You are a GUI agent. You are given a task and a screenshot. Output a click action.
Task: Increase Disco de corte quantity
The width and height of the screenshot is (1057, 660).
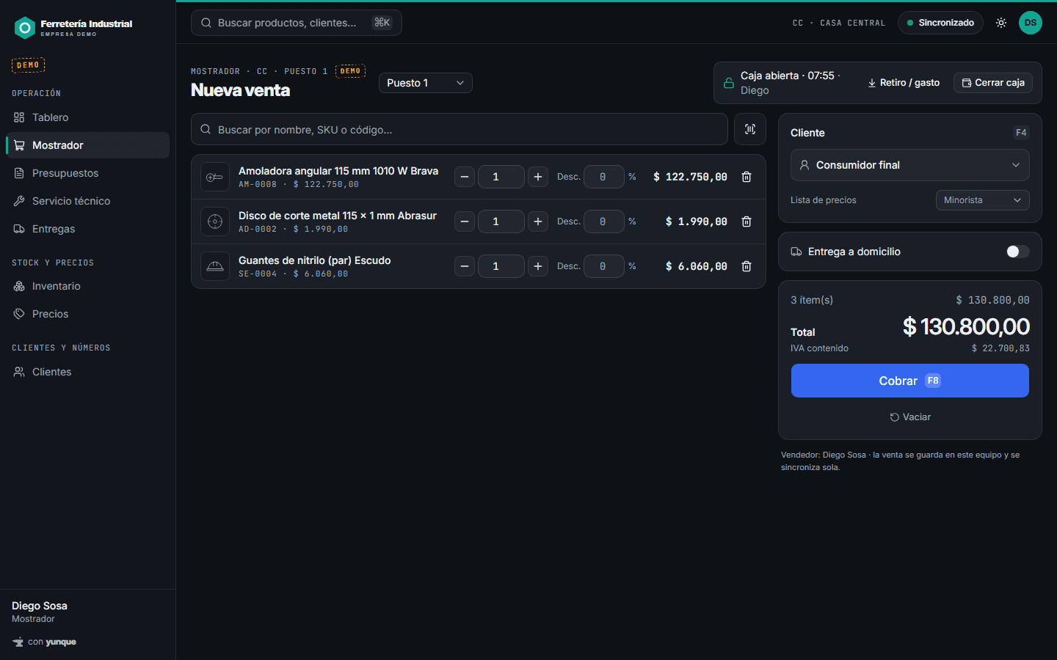538,221
